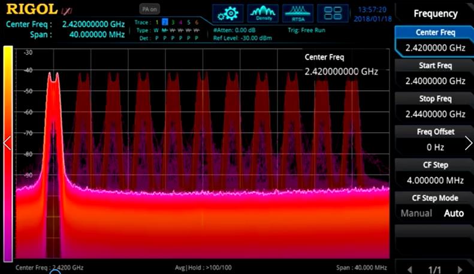
Task: Open the Frequency menu header
Action: [435, 13]
